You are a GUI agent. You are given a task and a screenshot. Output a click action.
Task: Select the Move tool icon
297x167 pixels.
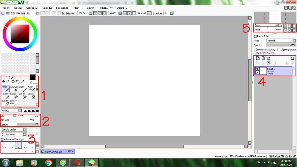click(3, 81)
